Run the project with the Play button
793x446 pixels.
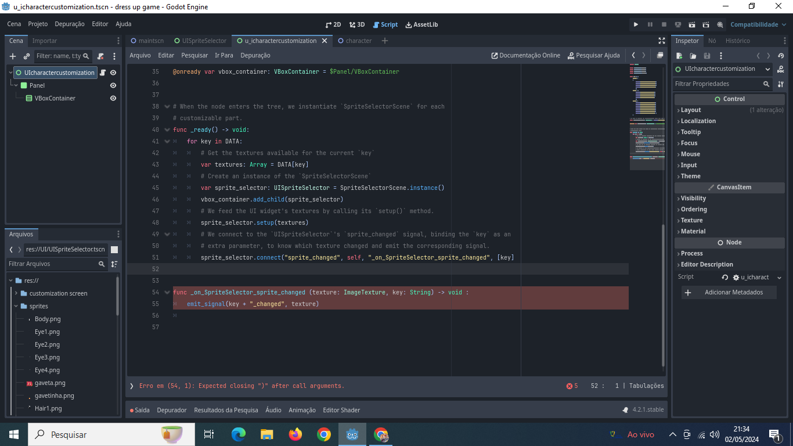636,24
